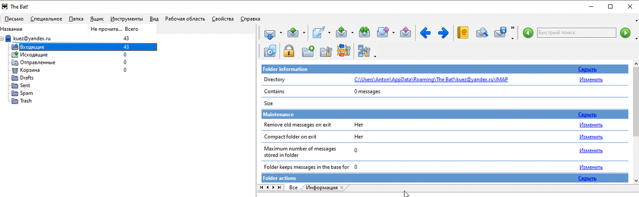
Task: Click Скрыть link for Folder information
Action: (x=587, y=69)
